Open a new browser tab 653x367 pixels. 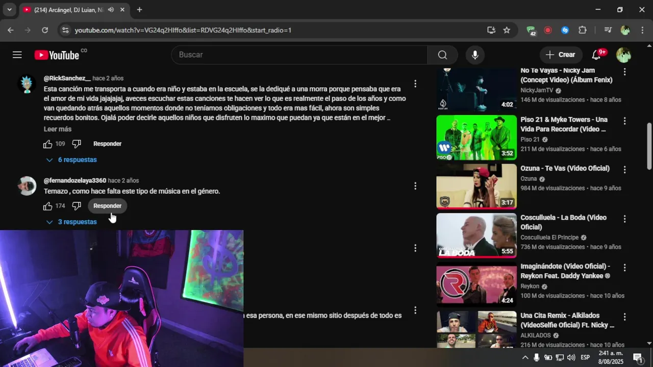tap(139, 10)
